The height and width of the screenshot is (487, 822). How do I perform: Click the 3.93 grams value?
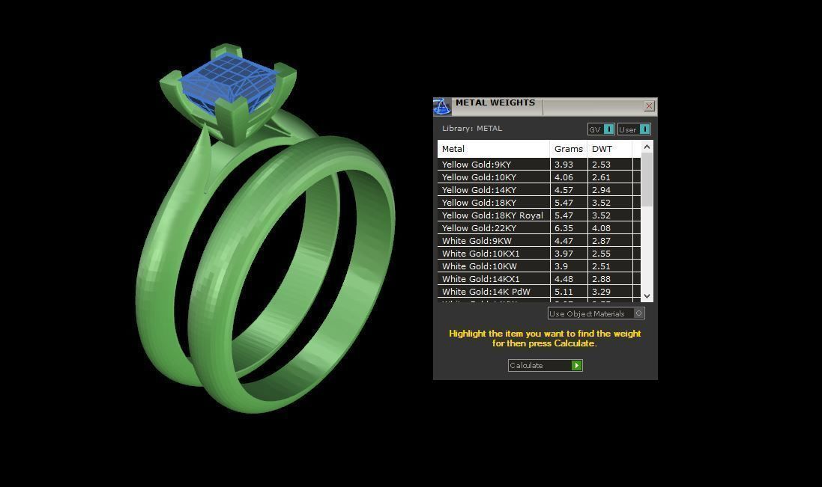click(563, 165)
